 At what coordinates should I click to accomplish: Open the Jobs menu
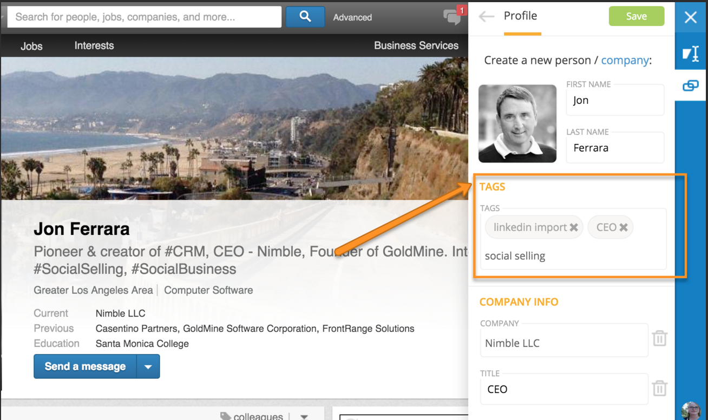(31, 46)
